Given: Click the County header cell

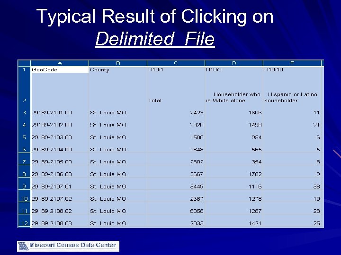Looking at the screenshot, I should tap(118, 69).
